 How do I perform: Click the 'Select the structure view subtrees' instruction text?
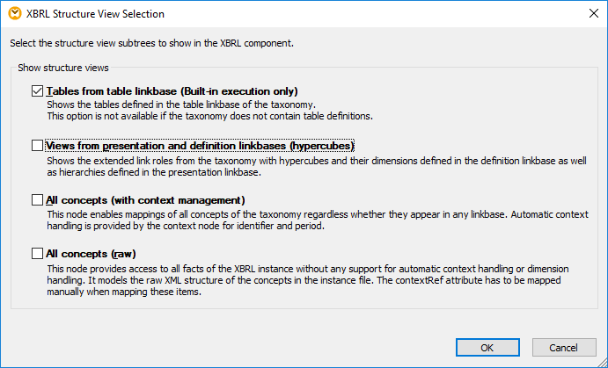pos(164,42)
